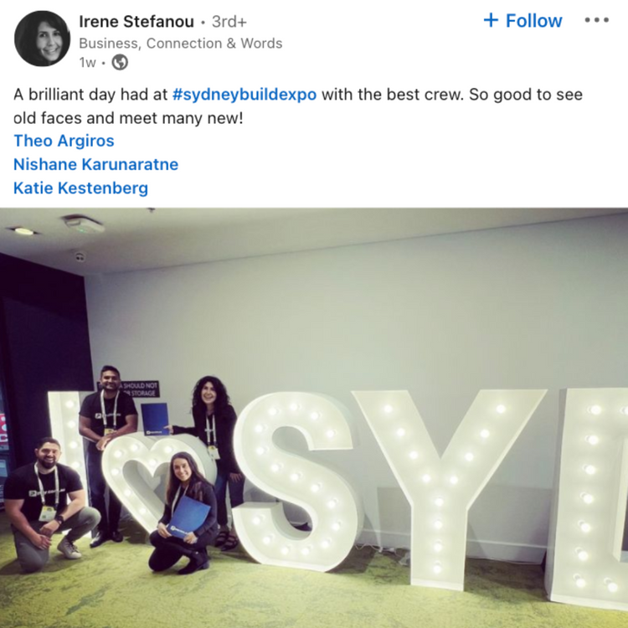The image size is (628, 628).
Task: Click the crouching woman holding blue folder
Action: (x=184, y=513)
